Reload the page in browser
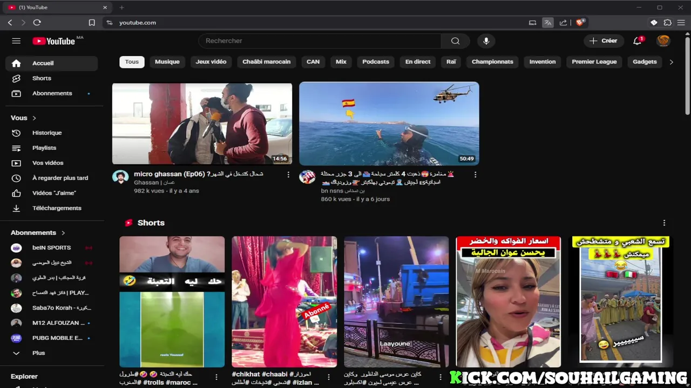This screenshot has height=388, width=691. pos(37,23)
